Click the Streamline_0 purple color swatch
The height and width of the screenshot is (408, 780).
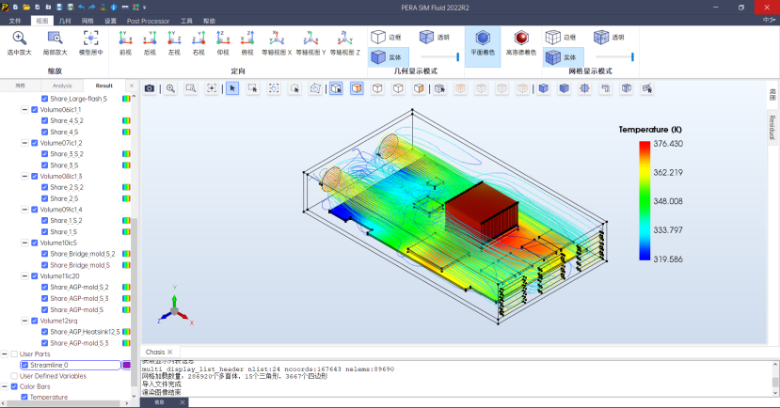pyautogui.click(x=126, y=365)
